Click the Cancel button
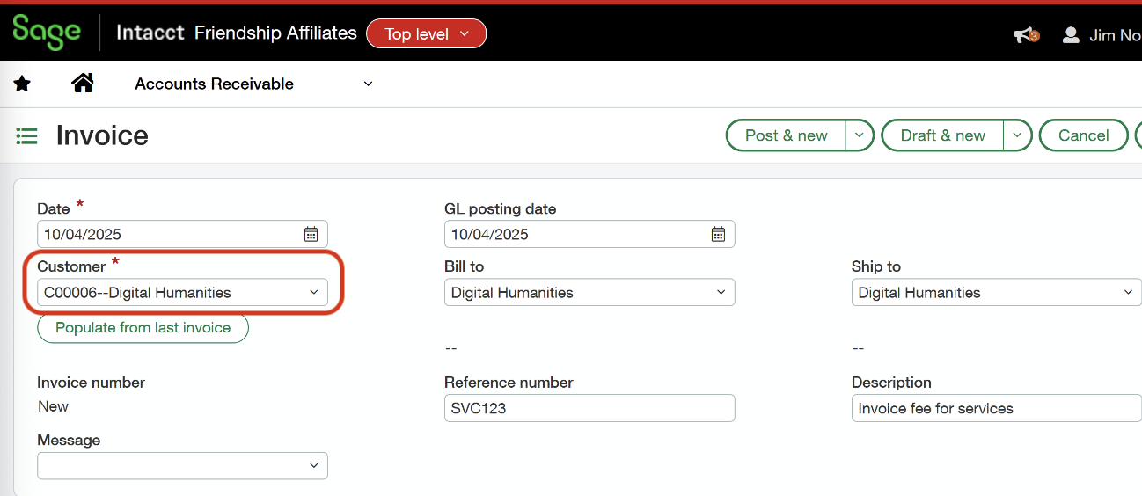The image size is (1142, 496). coord(1083,135)
